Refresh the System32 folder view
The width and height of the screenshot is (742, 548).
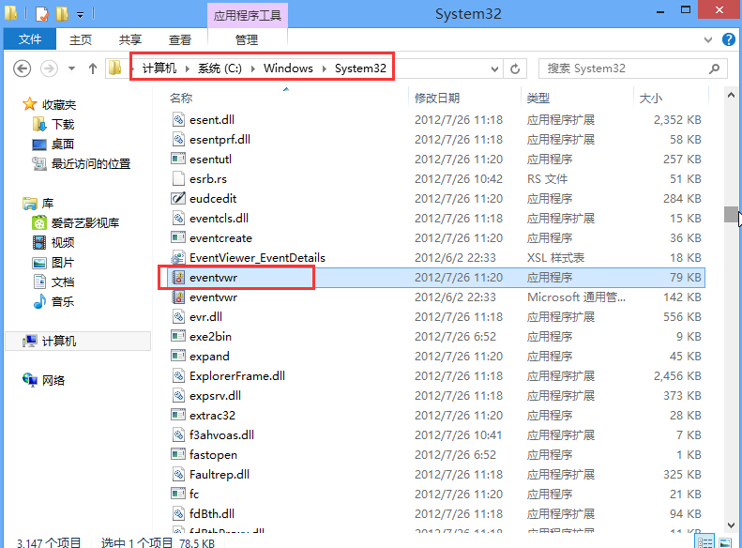point(514,68)
